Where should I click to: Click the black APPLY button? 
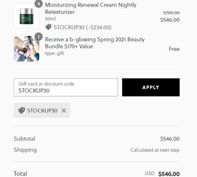(x=151, y=87)
